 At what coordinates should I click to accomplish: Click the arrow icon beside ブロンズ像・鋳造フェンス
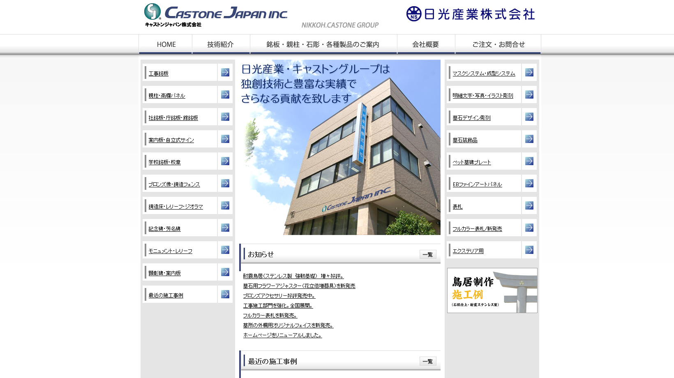click(x=225, y=183)
